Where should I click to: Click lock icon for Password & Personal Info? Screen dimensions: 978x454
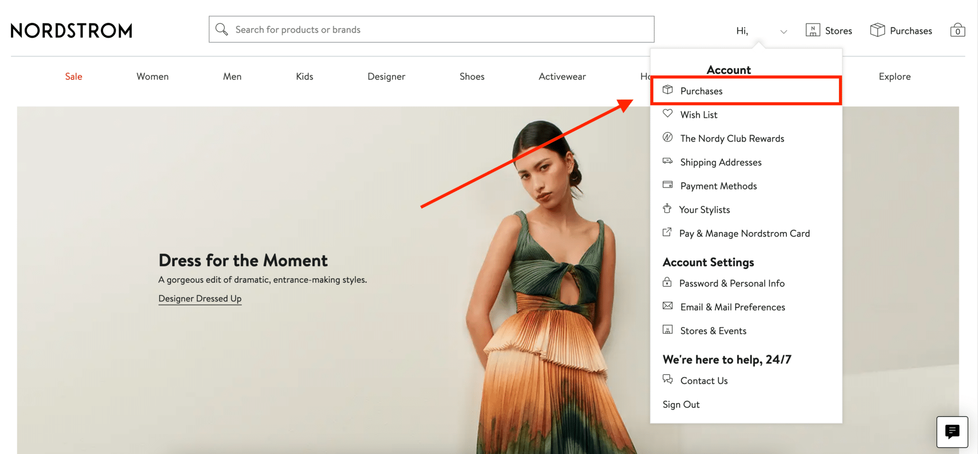[667, 282]
